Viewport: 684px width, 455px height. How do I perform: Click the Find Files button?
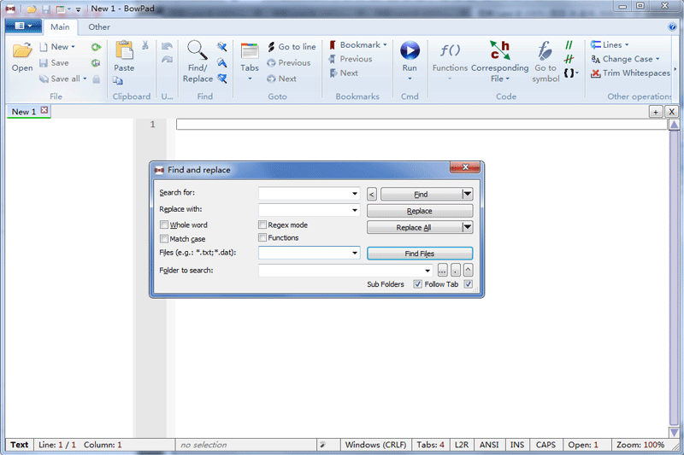(419, 254)
